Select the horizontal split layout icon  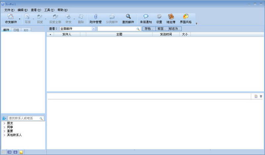point(15,152)
